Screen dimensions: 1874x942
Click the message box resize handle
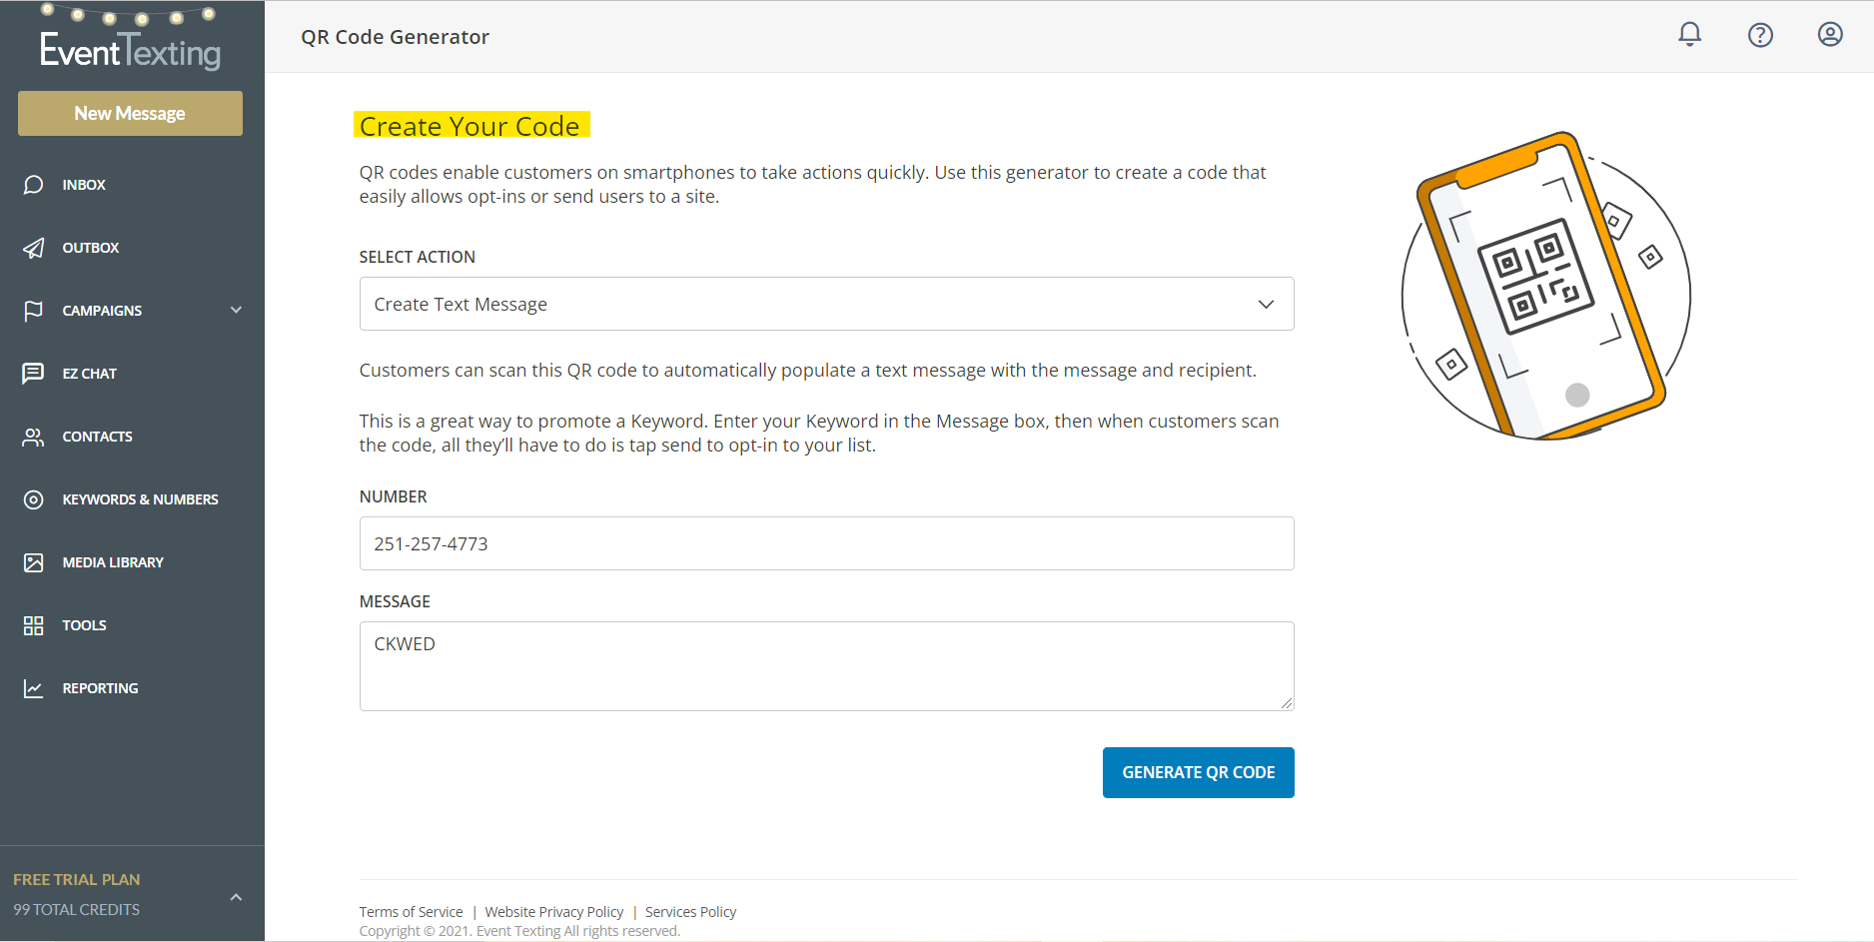1287,703
